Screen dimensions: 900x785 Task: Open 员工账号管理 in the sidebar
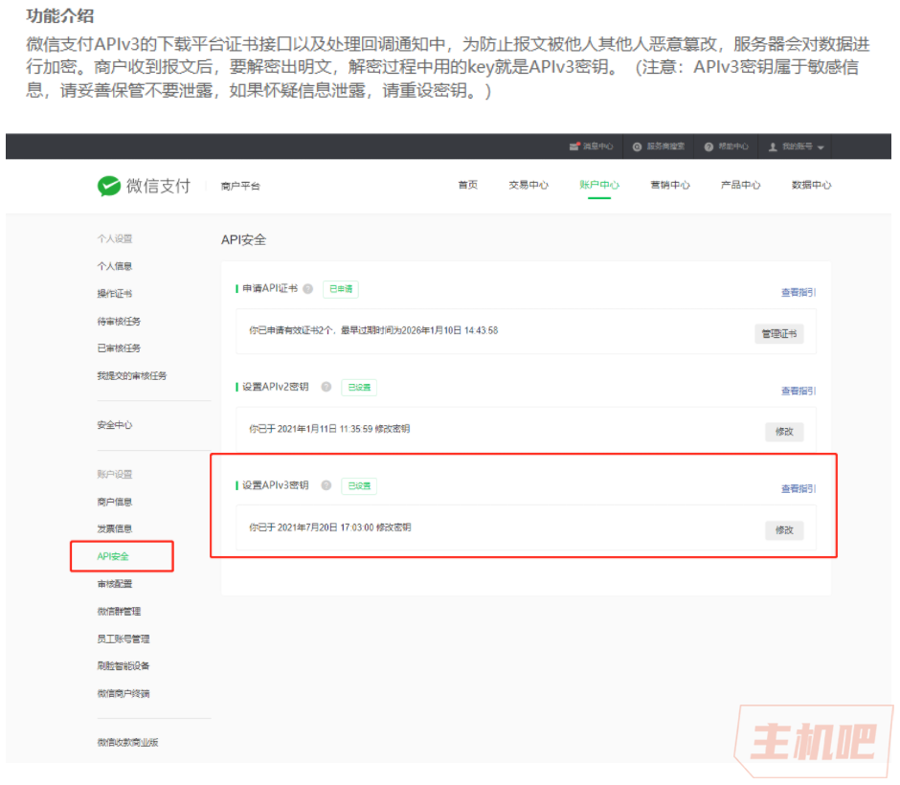(124, 639)
